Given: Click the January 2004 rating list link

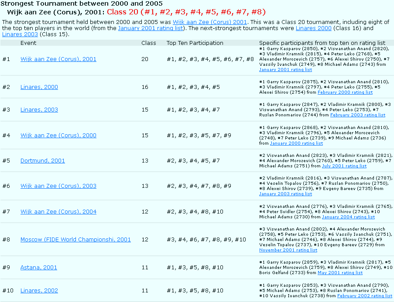Looking at the screenshot, I should [x=348, y=217].
